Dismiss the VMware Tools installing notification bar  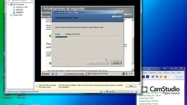pyautogui.click(x=139, y=84)
